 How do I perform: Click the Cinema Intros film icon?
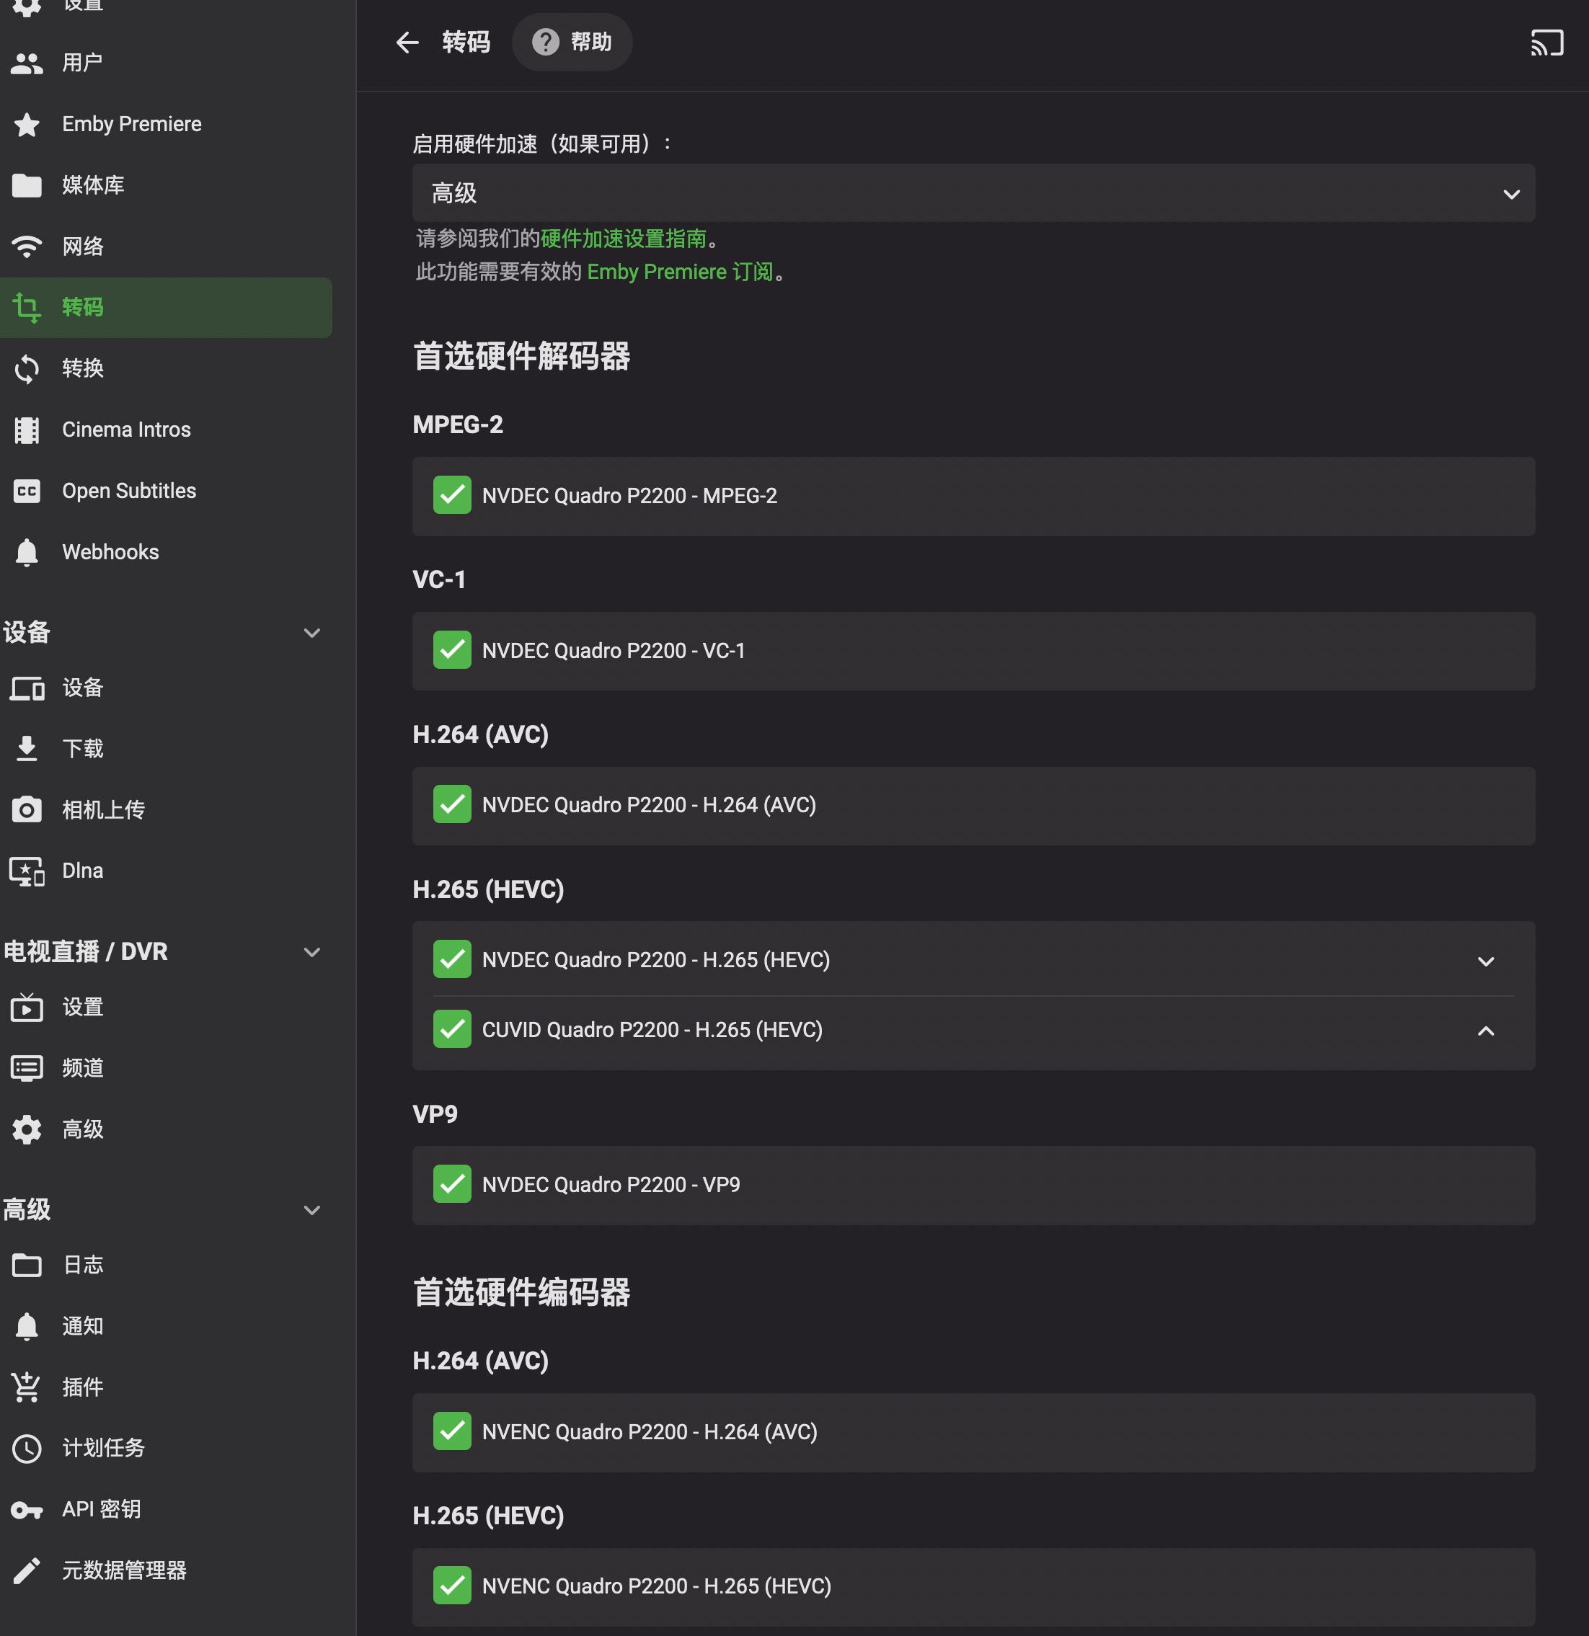27,430
